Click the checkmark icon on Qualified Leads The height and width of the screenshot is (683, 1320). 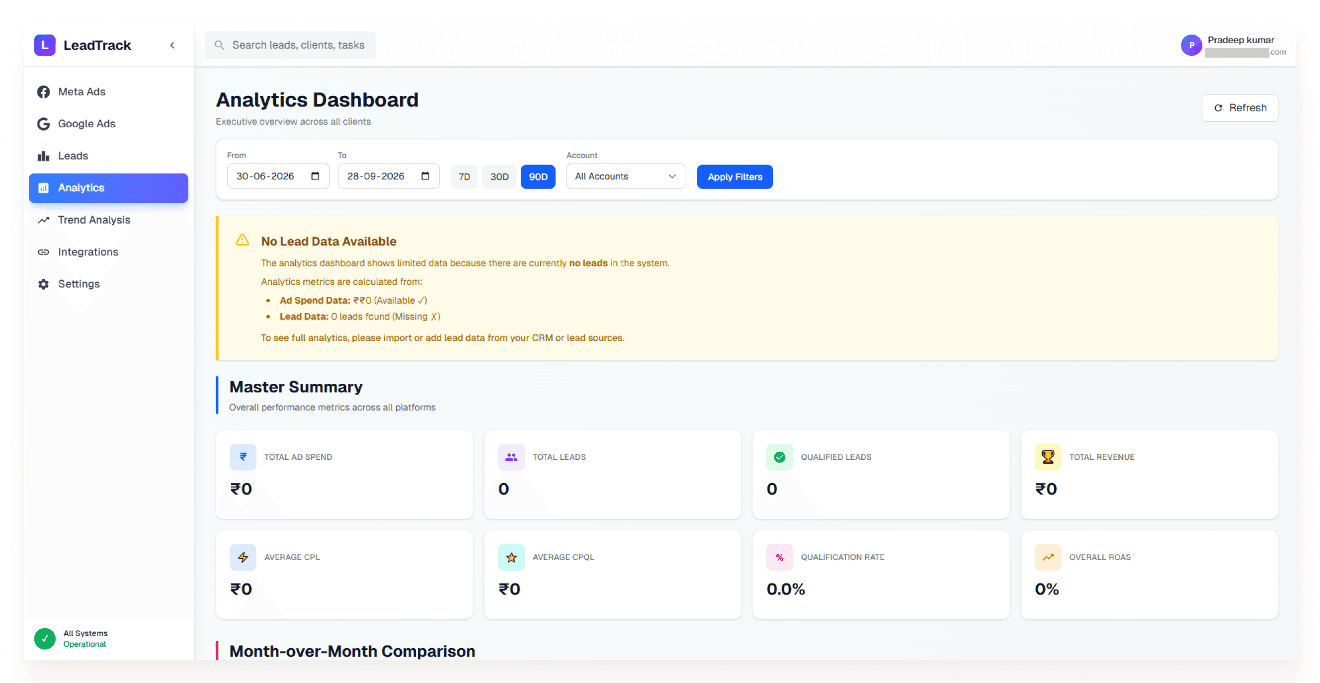pyautogui.click(x=779, y=456)
